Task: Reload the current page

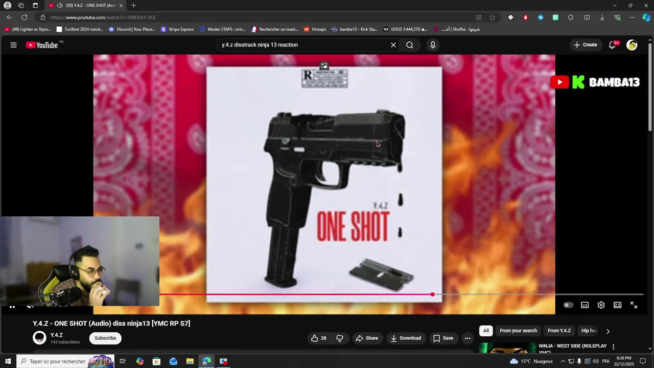Action: tap(24, 17)
